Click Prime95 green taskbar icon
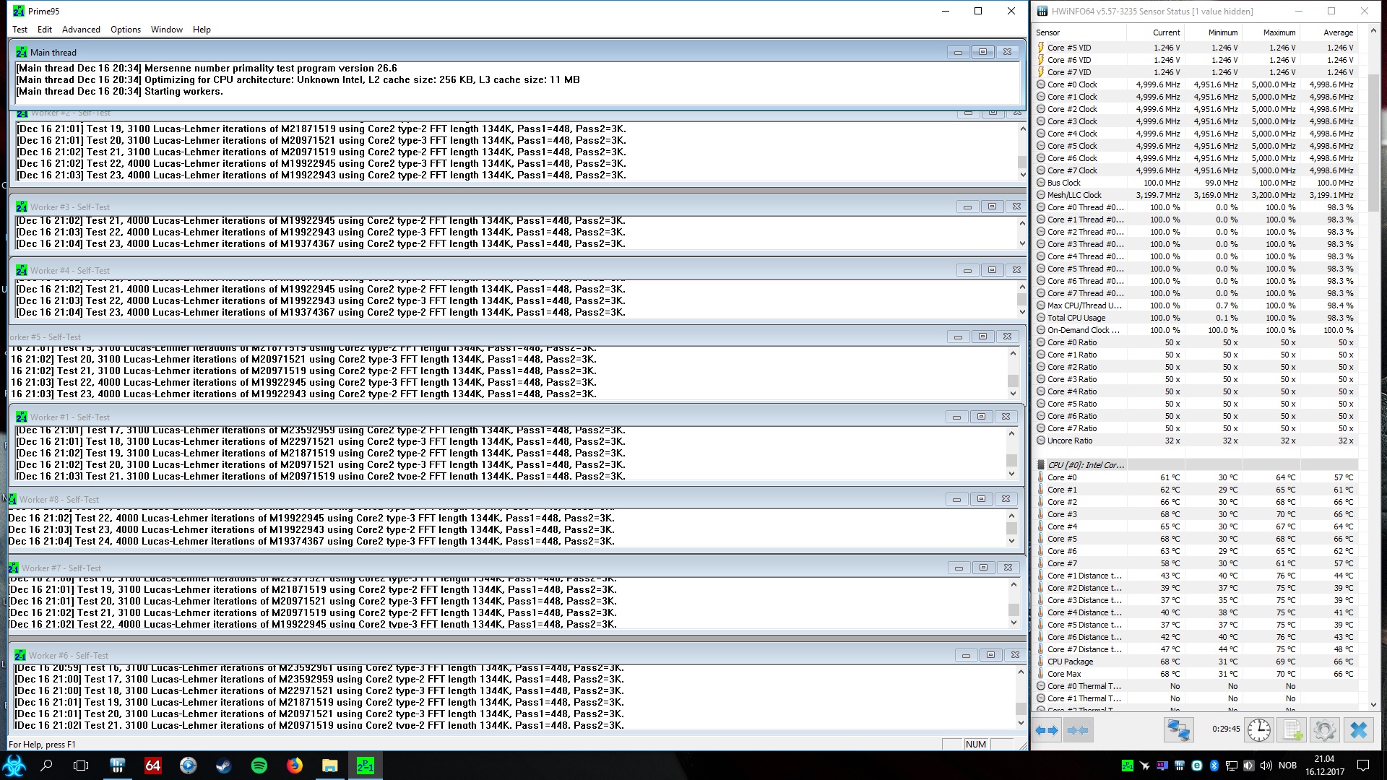This screenshot has height=780, width=1387. tap(365, 766)
